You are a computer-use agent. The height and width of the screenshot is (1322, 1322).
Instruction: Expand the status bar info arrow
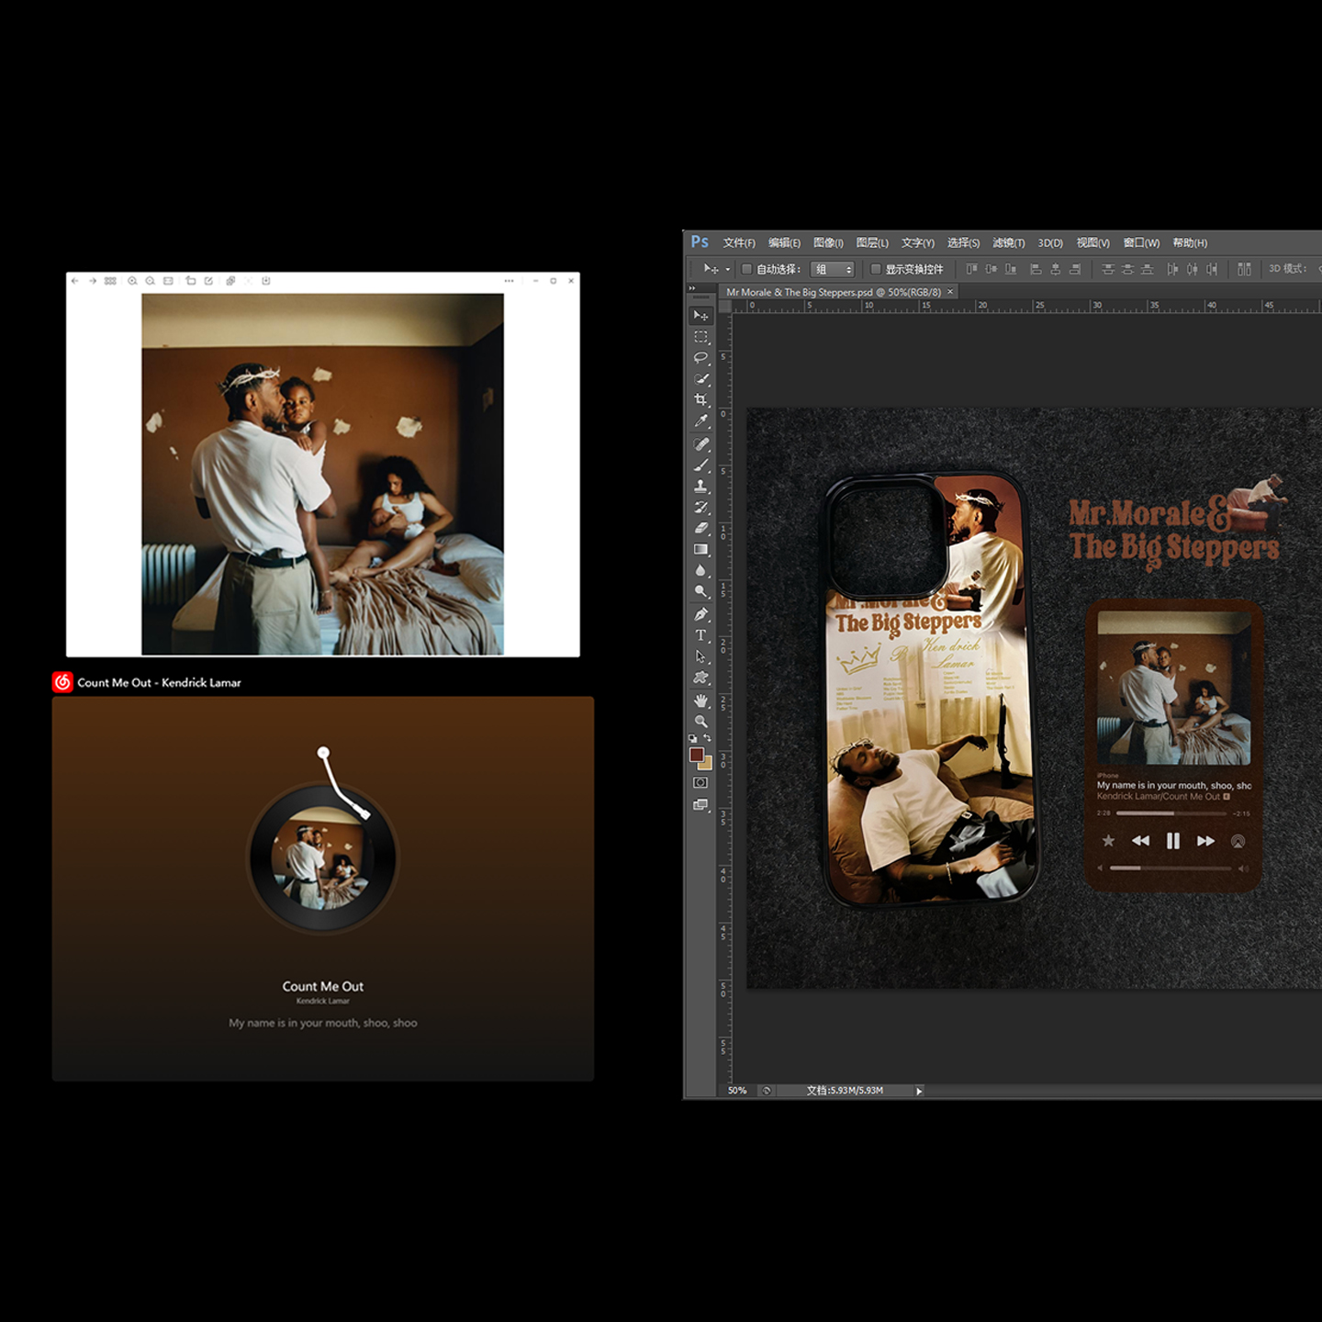point(918,1091)
